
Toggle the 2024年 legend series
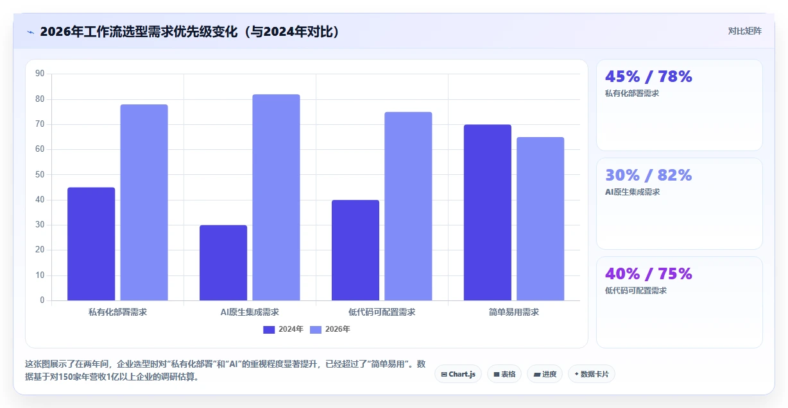pyautogui.click(x=283, y=329)
